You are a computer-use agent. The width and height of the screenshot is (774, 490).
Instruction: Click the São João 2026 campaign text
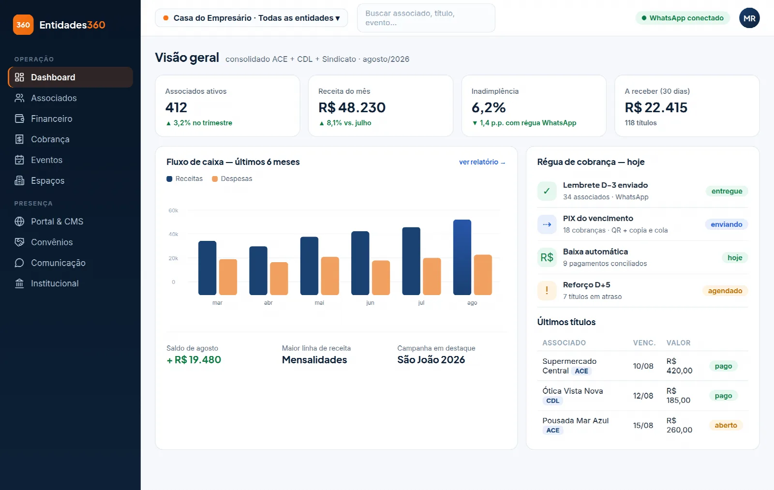[x=431, y=360]
